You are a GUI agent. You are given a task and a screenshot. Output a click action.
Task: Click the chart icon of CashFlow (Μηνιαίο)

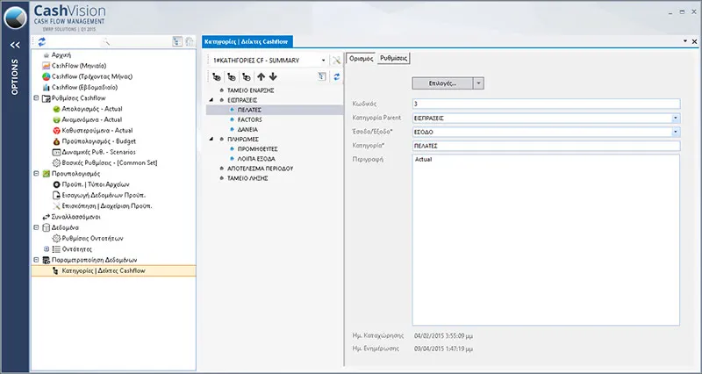point(47,66)
